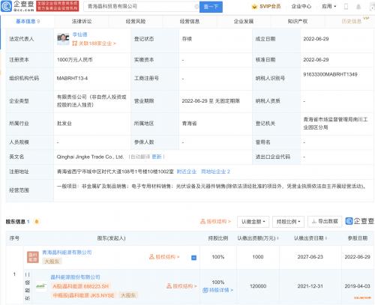Click the 导出数据 export button
This screenshot has height=305, width=375.
tap(325, 221)
